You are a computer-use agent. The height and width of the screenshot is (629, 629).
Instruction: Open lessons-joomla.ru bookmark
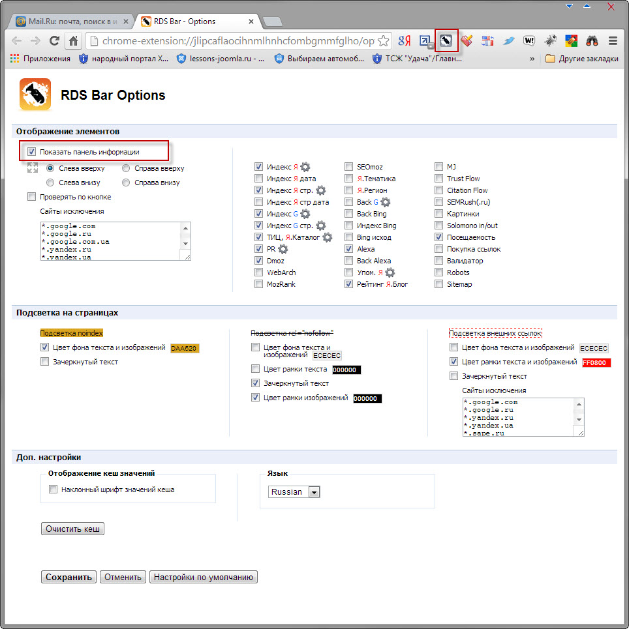pos(221,59)
